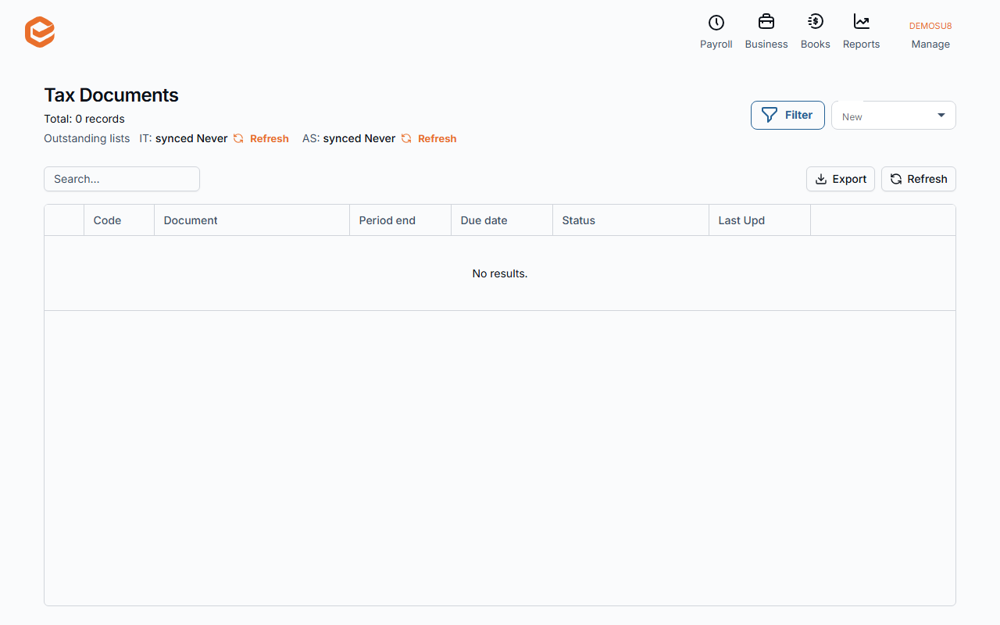Viewport: 1000px width, 625px height.
Task: Click the IT sync refresh icon
Action: pos(239,138)
